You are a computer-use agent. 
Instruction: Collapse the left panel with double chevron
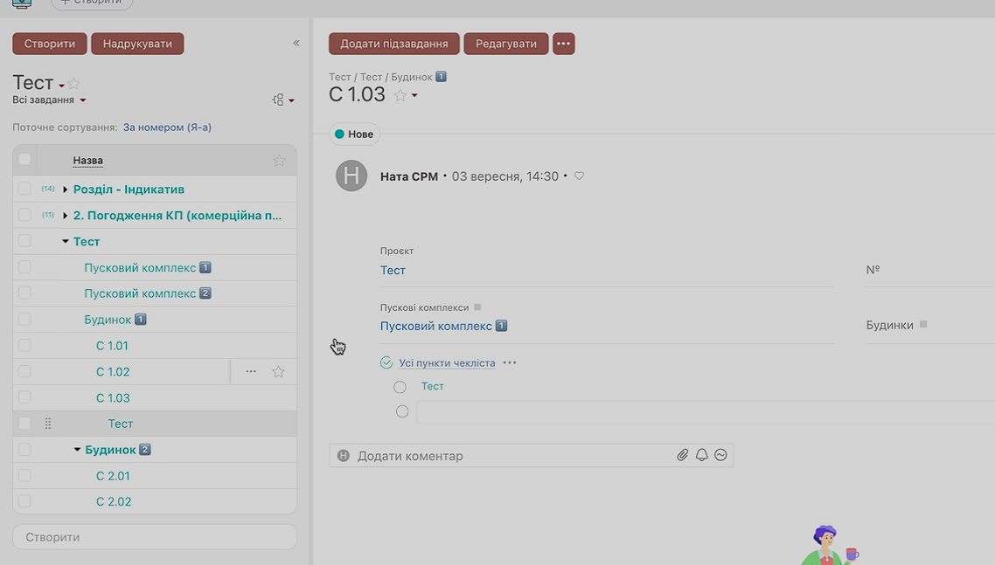296,44
